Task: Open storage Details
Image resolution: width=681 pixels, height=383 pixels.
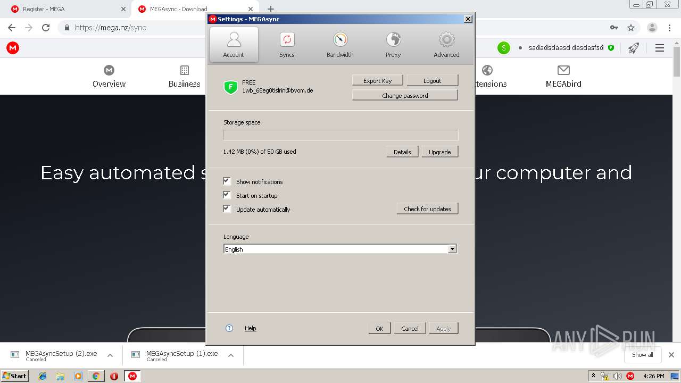Action: [x=402, y=152]
